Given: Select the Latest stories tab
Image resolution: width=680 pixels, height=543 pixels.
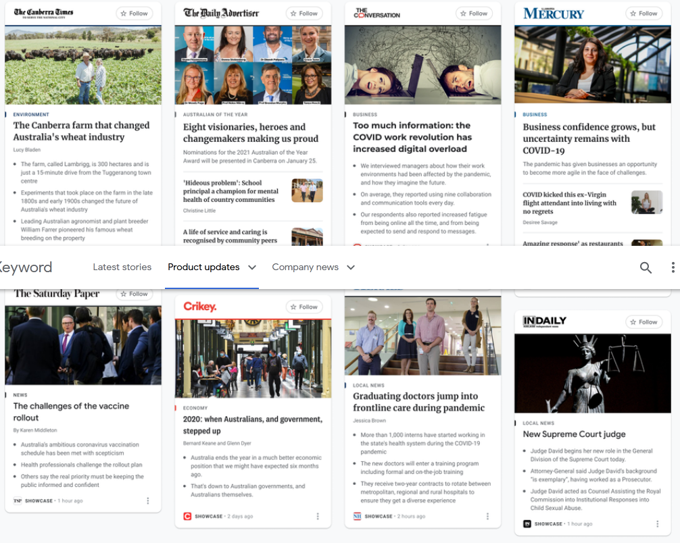Looking at the screenshot, I should point(122,267).
